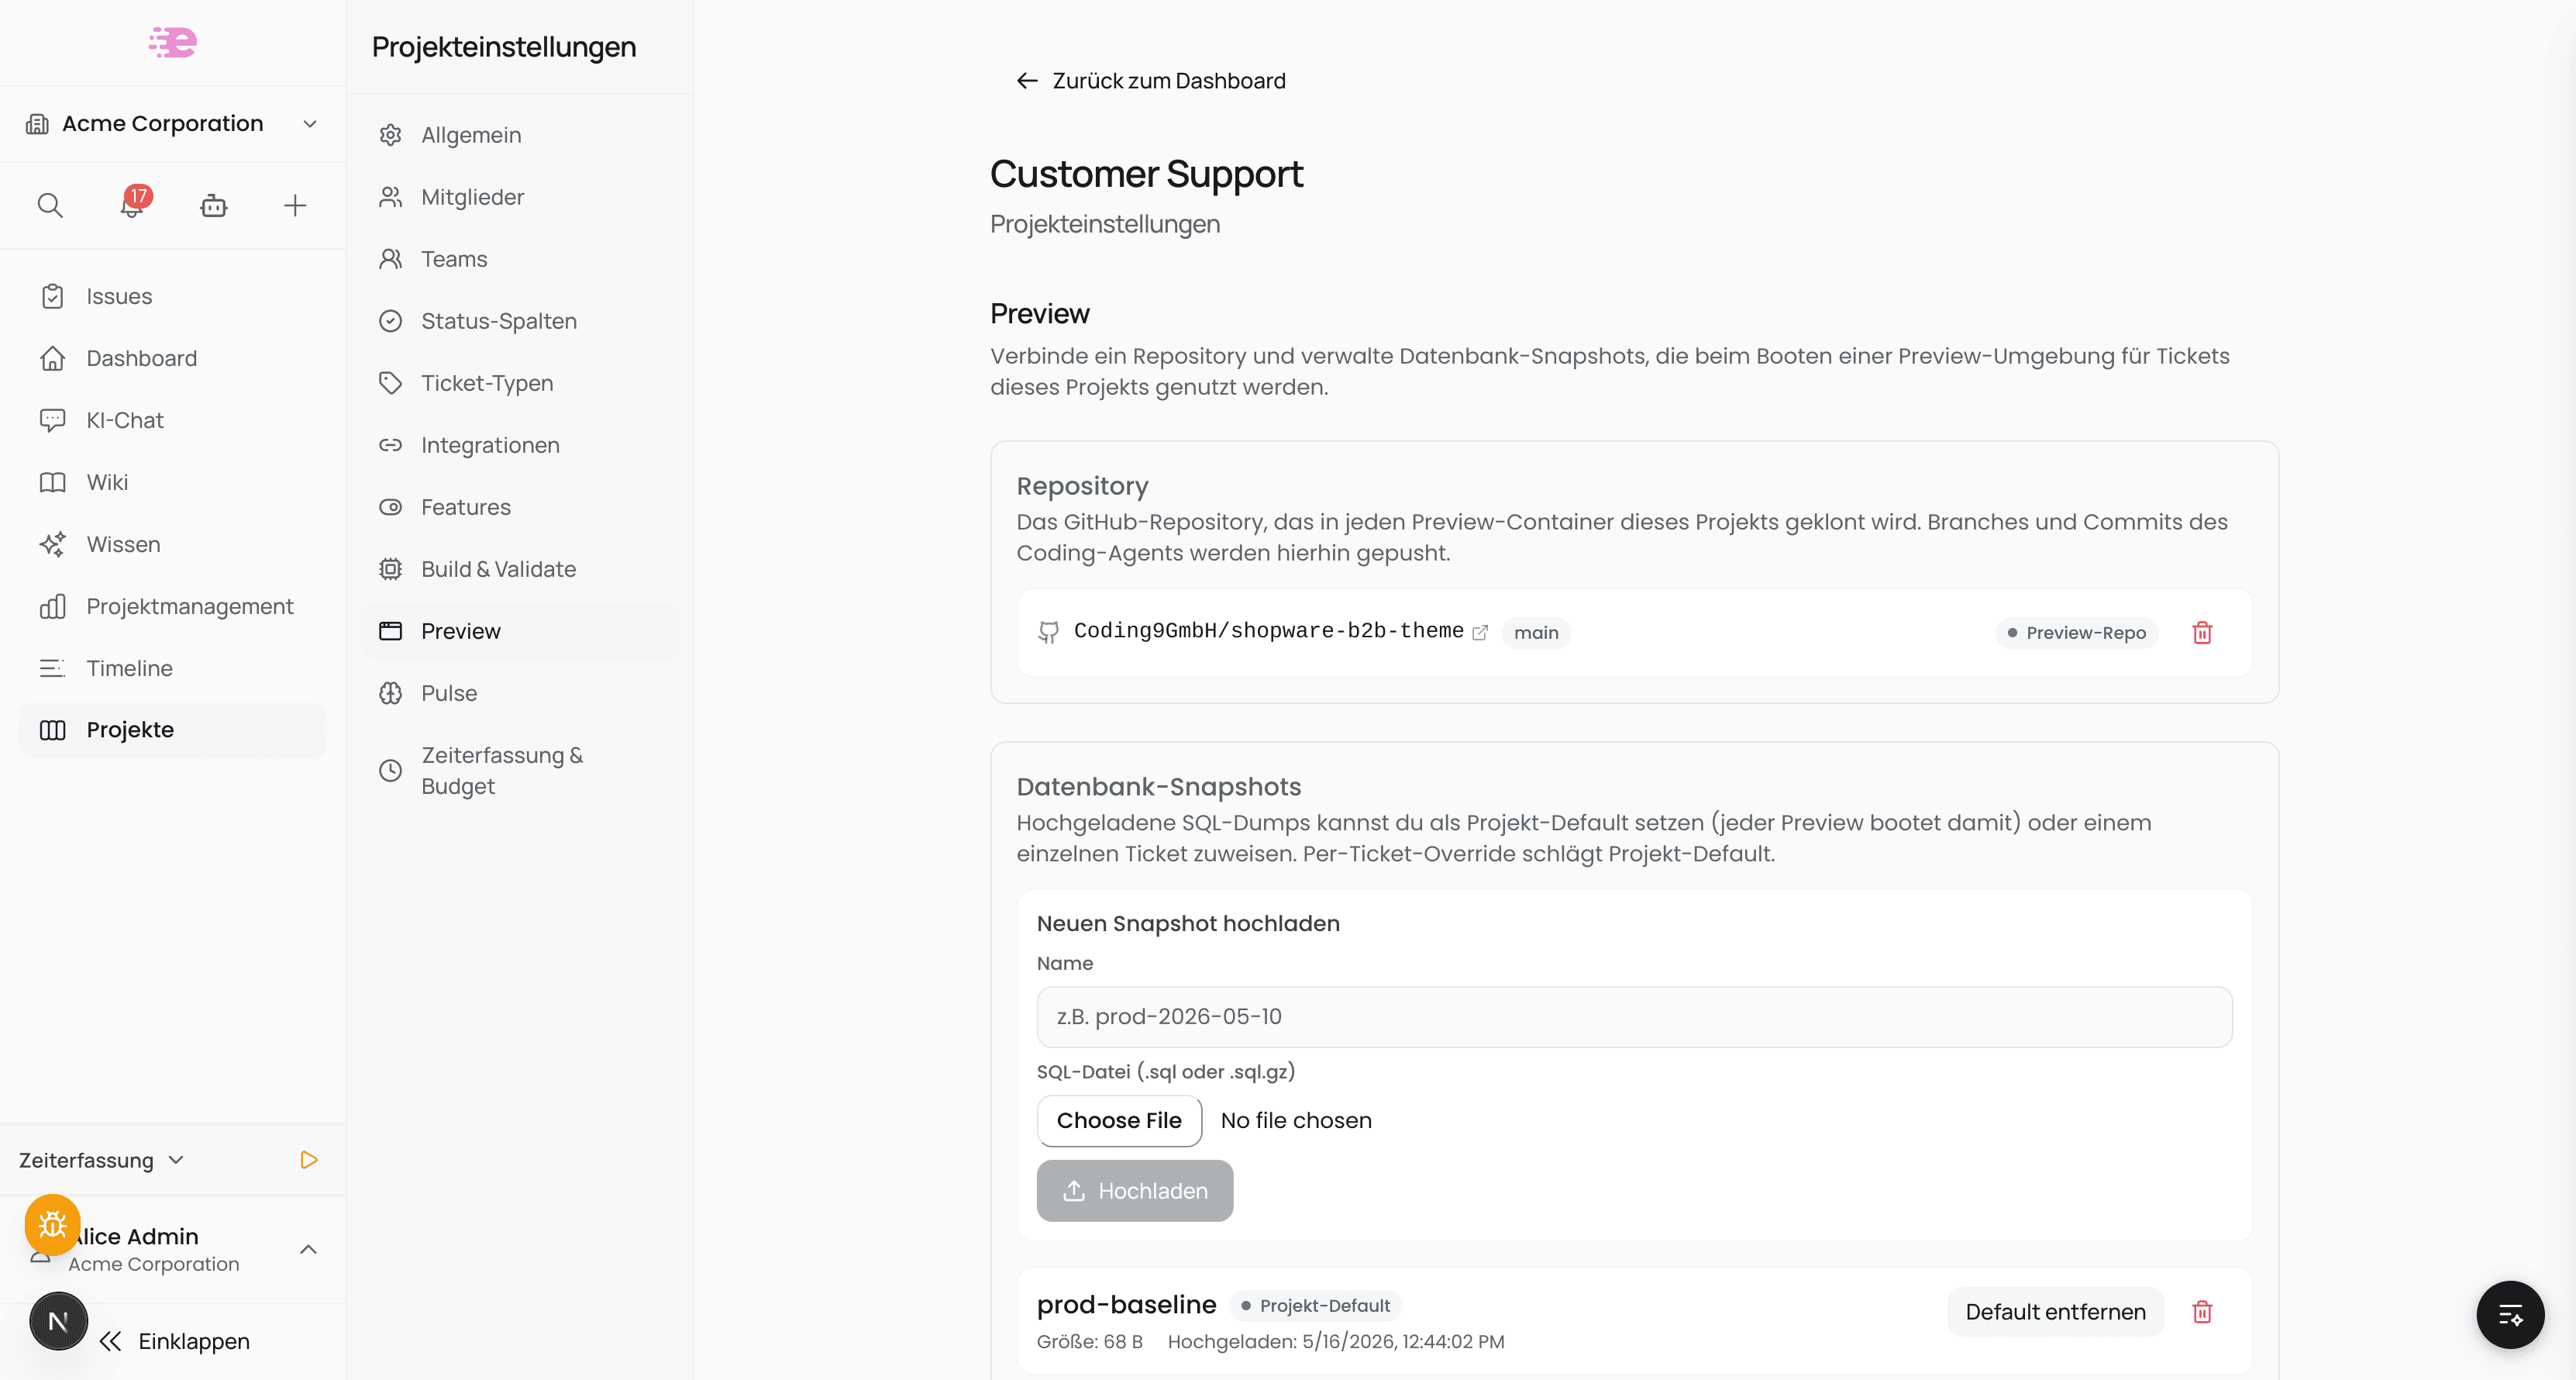This screenshot has height=1380, width=2576.
Task: Click the Wissen sparkle icon
Action: coord(53,544)
